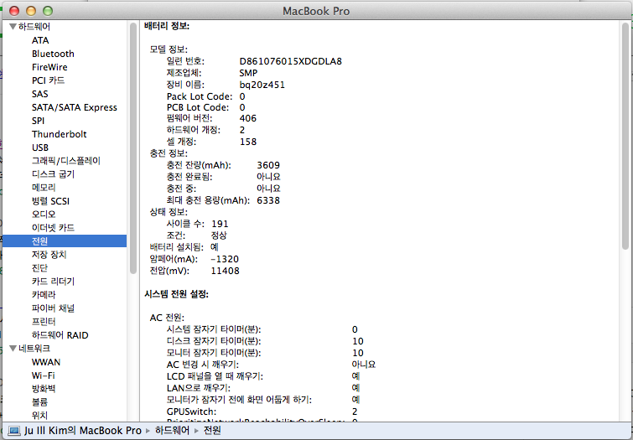
Task: Open 그래픽/디스플레이 in the sidebar
Action: pyautogui.click(x=65, y=161)
